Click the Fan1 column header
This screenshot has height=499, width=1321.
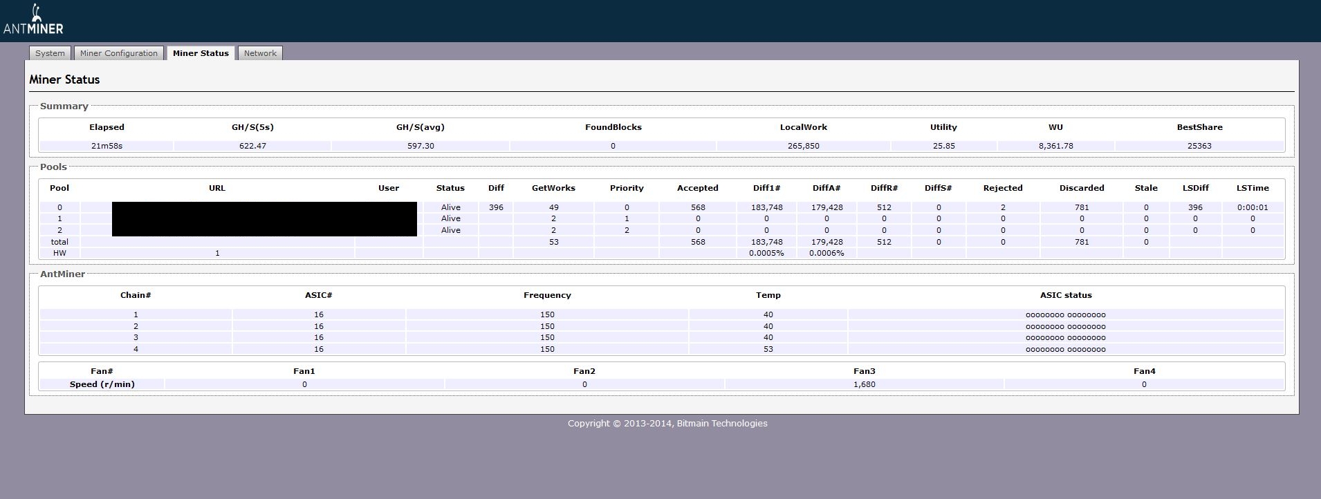coord(304,371)
